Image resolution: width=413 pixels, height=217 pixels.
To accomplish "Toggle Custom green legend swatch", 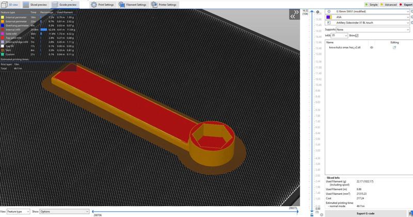I will tap(3, 54).
